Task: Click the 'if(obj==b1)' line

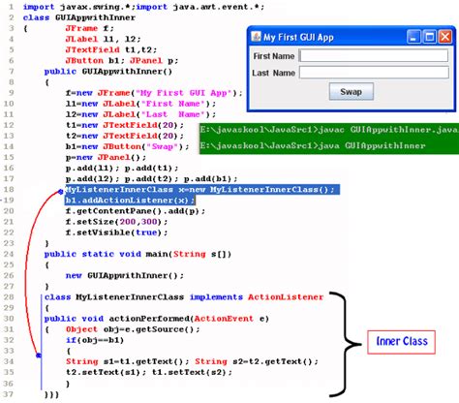Action: pyautogui.click(x=95, y=340)
